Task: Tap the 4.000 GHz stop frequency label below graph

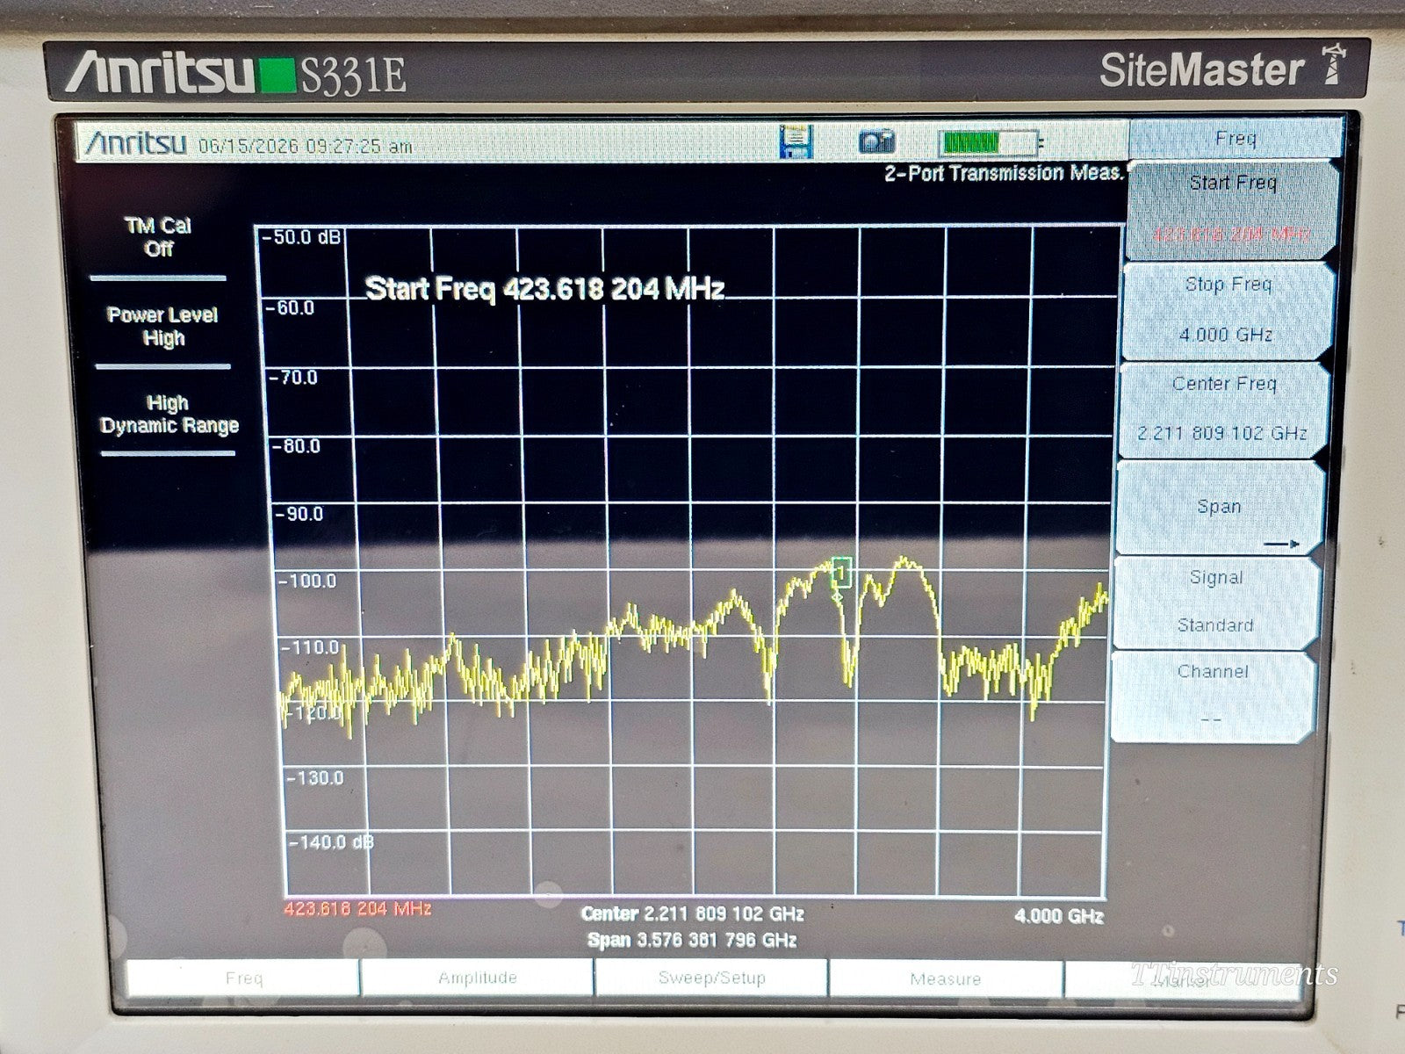Action: click(x=1058, y=915)
